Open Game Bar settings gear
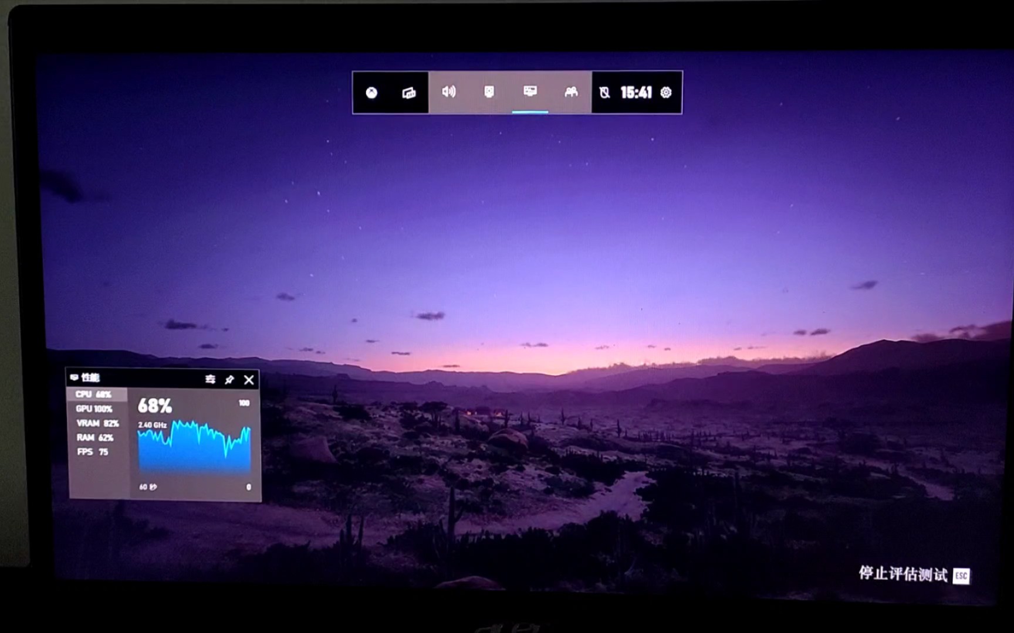Viewport: 1014px width, 633px height. [666, 93]
